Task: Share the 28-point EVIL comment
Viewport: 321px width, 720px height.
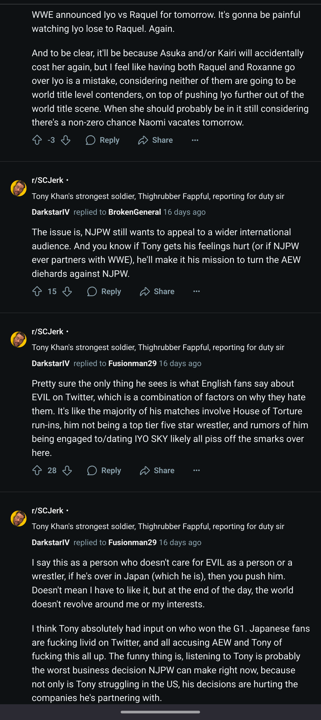Action: coord(157,470)
